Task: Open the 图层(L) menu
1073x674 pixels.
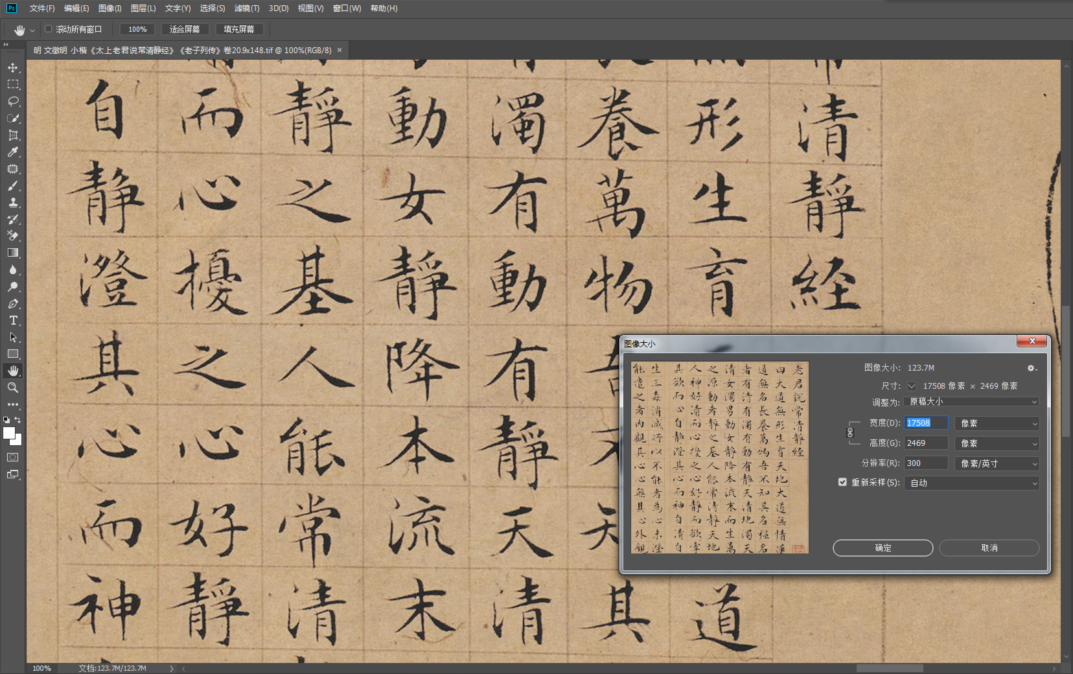Action: tap(143, 8)
